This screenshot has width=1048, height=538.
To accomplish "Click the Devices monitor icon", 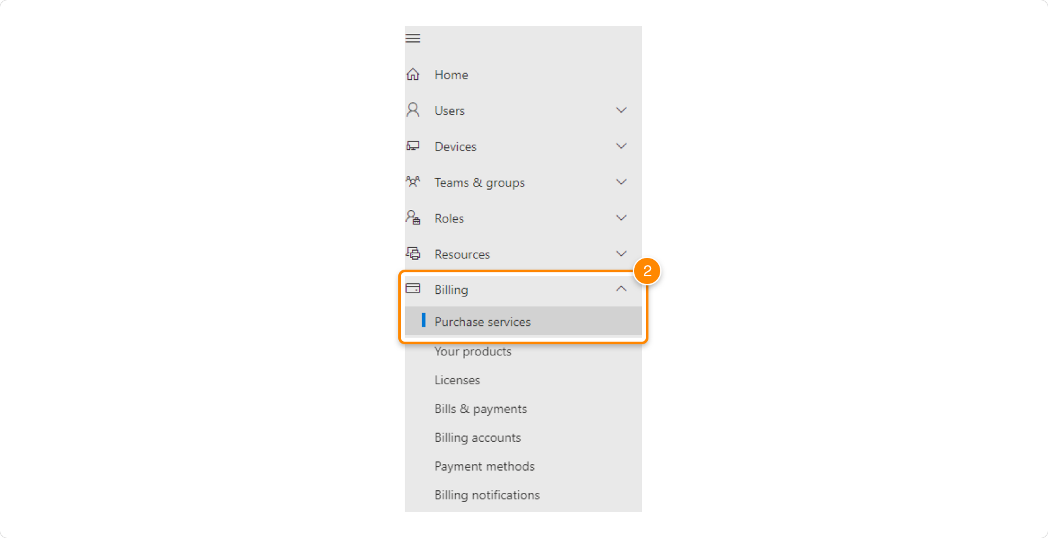I will pos(413,146).
